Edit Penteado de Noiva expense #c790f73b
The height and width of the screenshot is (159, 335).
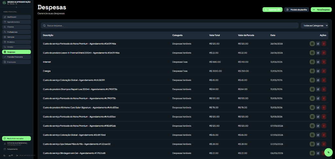318,98
